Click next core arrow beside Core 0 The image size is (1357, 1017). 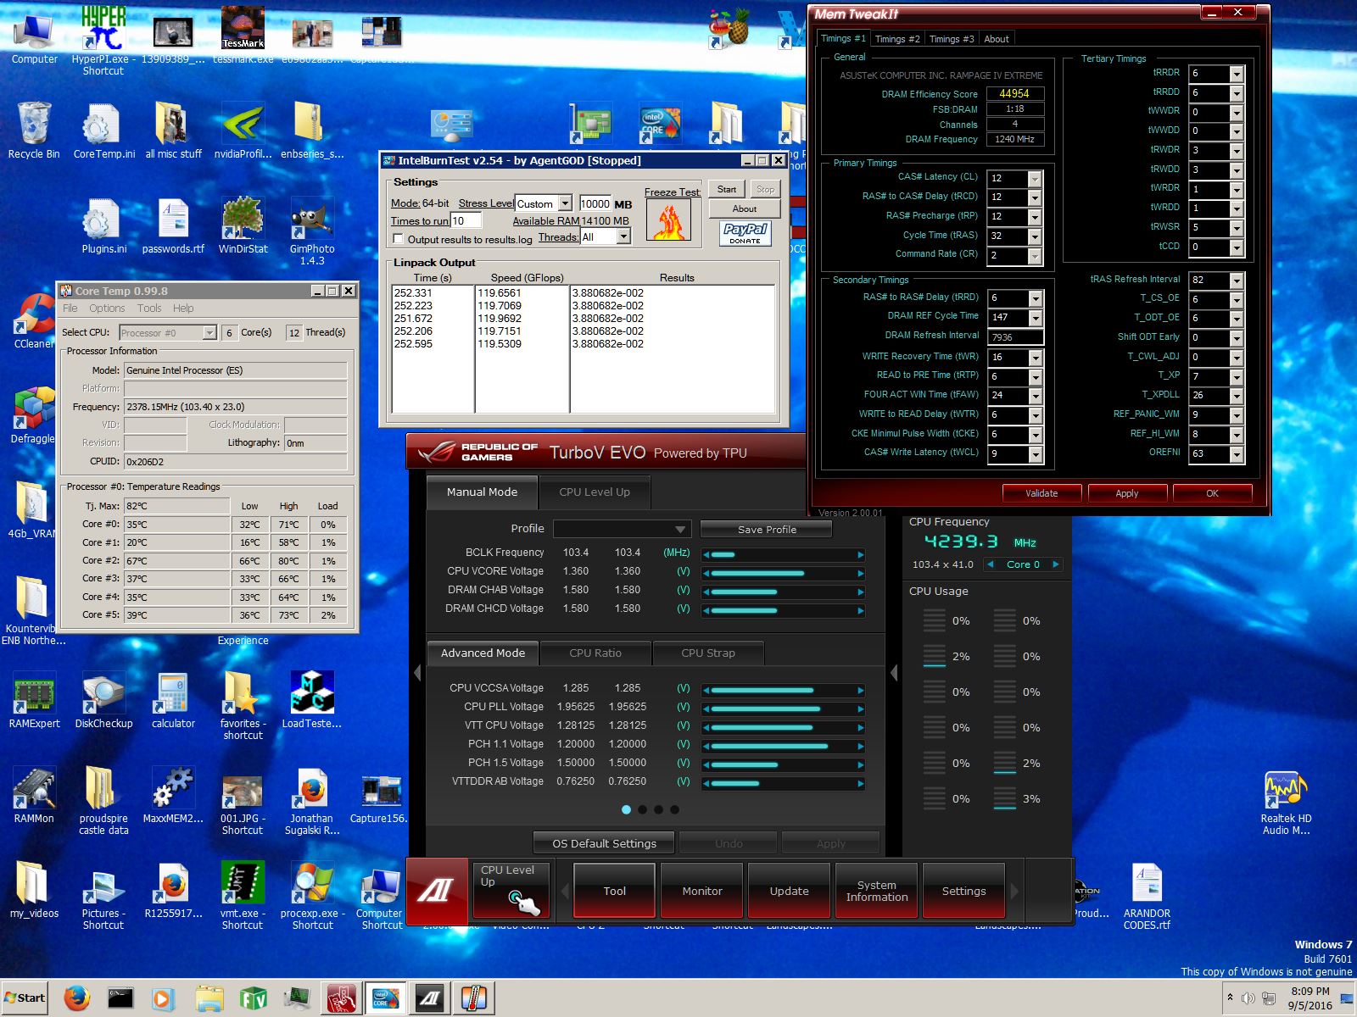1056,564
